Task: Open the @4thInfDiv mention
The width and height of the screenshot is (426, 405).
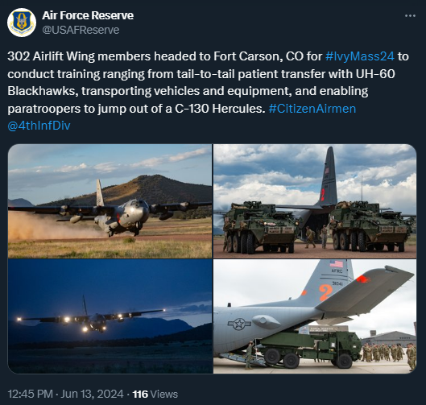Action: coord(39,126)
